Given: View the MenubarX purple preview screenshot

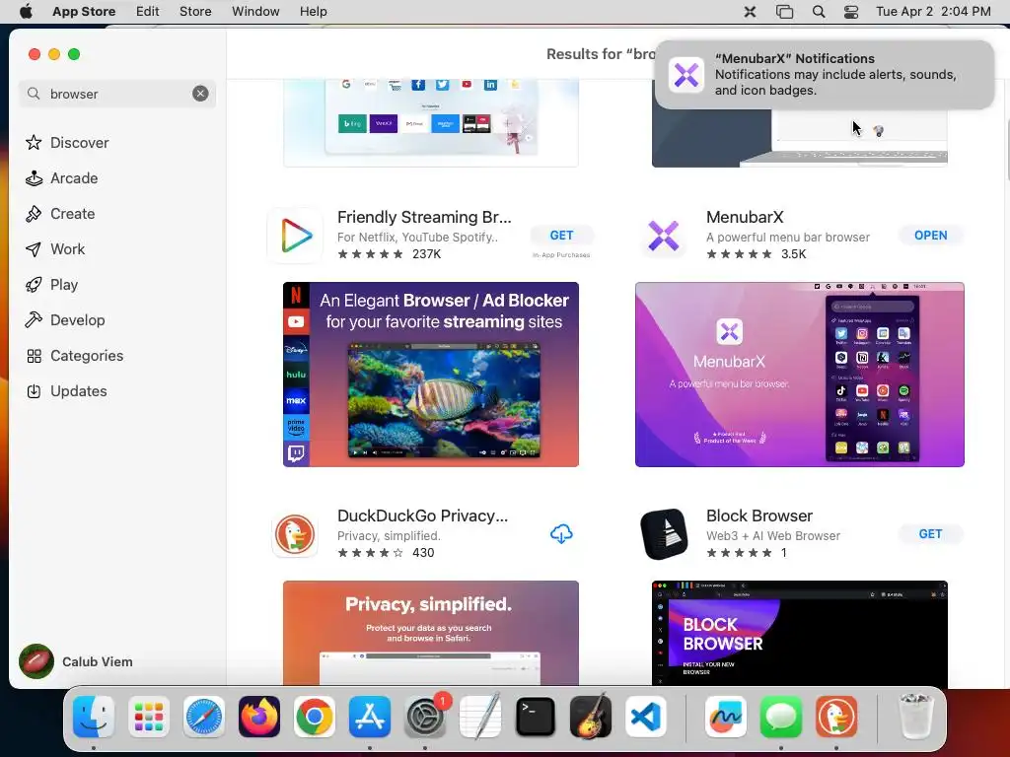Looking at the screenshot, I should tap(799, 374).
